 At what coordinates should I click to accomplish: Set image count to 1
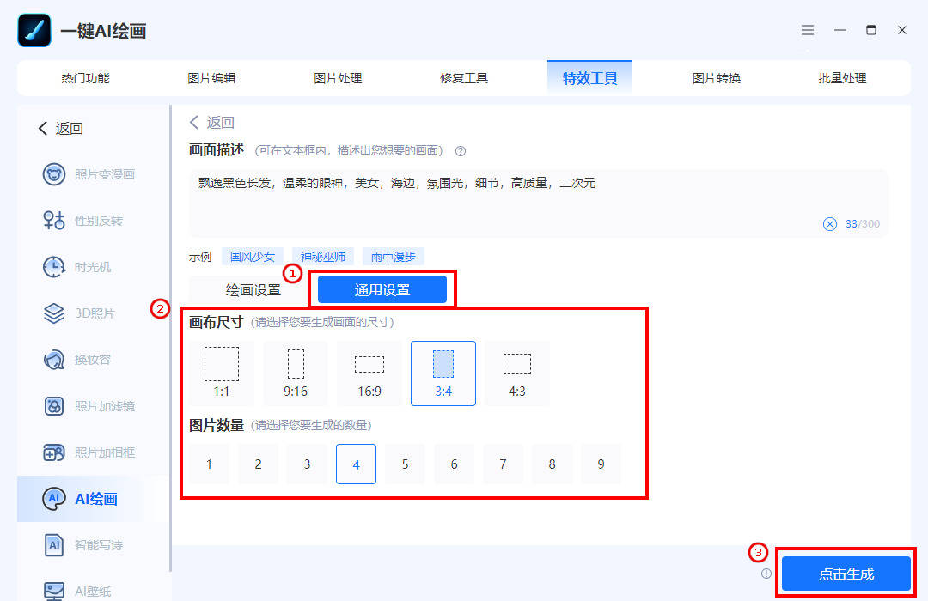(209, 464)
